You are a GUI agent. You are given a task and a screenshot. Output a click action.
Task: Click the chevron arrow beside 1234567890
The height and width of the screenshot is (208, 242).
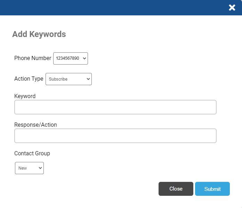[x=84, y=58]
